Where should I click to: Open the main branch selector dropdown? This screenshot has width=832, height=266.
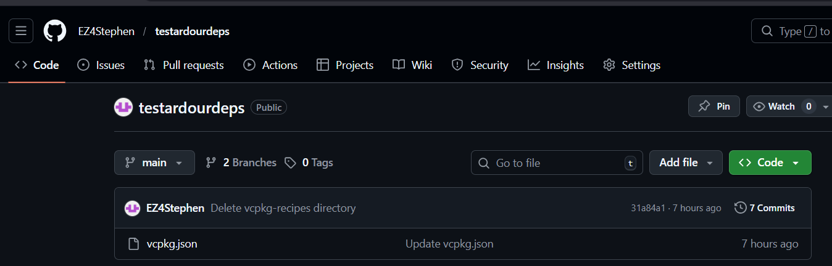tap(154, 163)
